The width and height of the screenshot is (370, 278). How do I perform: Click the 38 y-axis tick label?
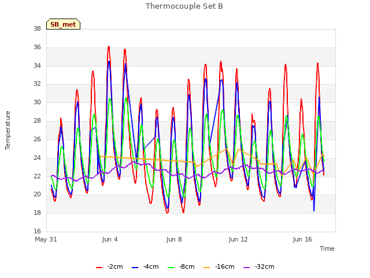coord(37,28)
